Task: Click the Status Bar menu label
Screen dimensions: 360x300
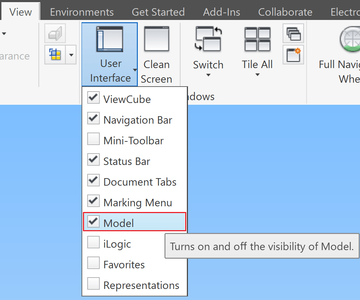Action: [127, 161]
